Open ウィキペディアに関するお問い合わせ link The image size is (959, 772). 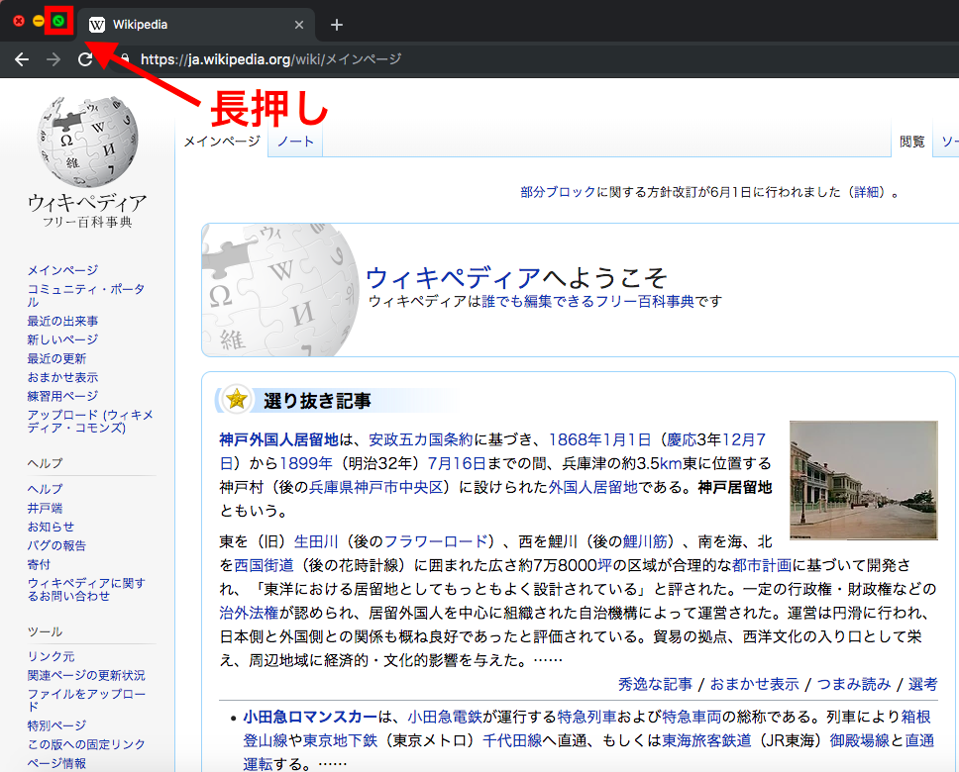[x=86, y=589]
